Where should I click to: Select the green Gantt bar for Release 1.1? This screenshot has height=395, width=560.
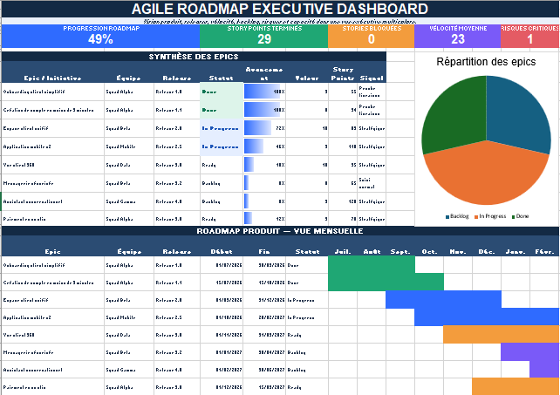[386, 283]
